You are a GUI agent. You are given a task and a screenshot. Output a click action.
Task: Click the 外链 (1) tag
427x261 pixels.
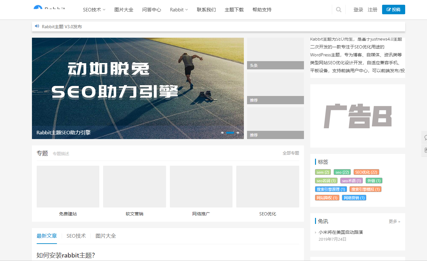click(x=374, y=181)
